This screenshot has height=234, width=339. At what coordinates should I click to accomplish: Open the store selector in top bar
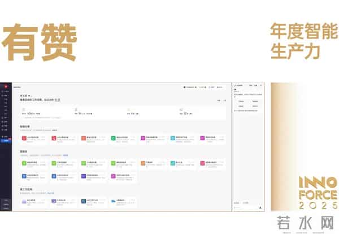tap(191, 86)
